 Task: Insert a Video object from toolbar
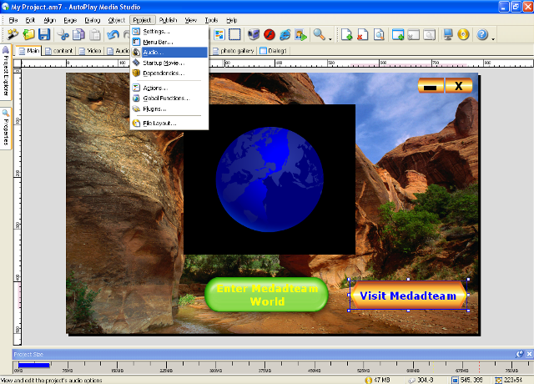(254, 35)
